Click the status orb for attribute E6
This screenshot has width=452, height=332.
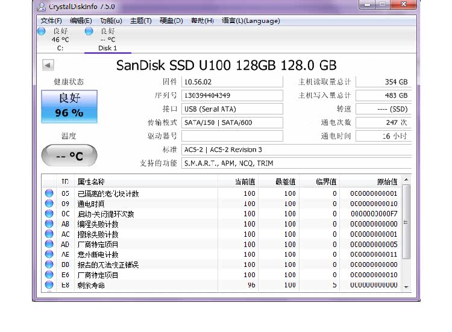[49, 275]
